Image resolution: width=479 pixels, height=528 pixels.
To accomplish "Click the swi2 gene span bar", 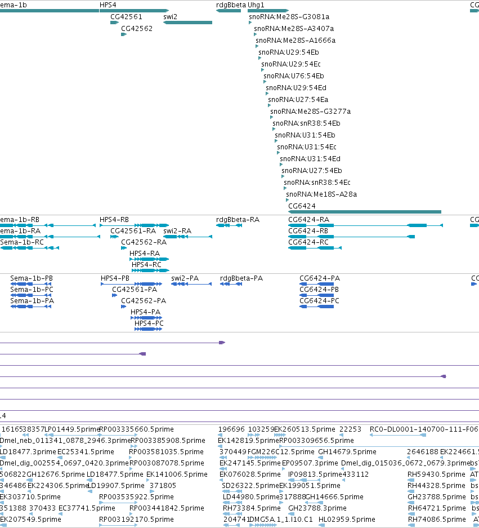I will coord(187,23).
